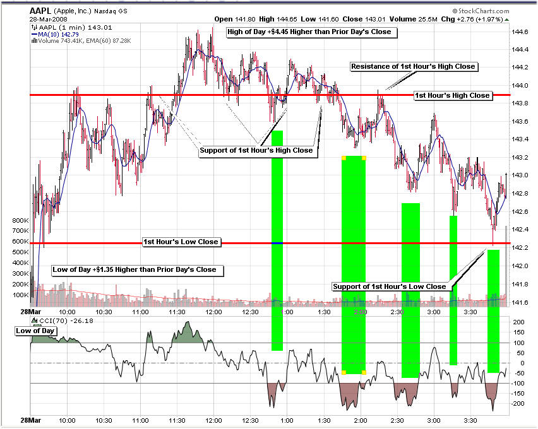Click the 200 label on CCI scale
538x429 pixels.
click(519, 322)
